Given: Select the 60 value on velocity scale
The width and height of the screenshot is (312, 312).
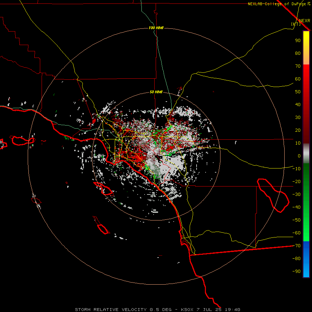Looking at the screenshot, I should tap(298, 79).
